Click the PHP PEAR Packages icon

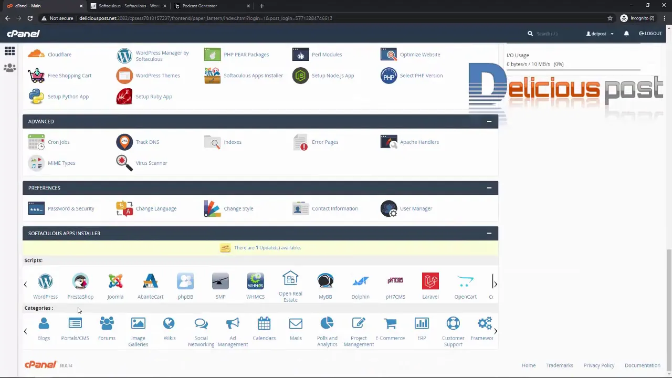pyautogui.click(x=213, y=55)
